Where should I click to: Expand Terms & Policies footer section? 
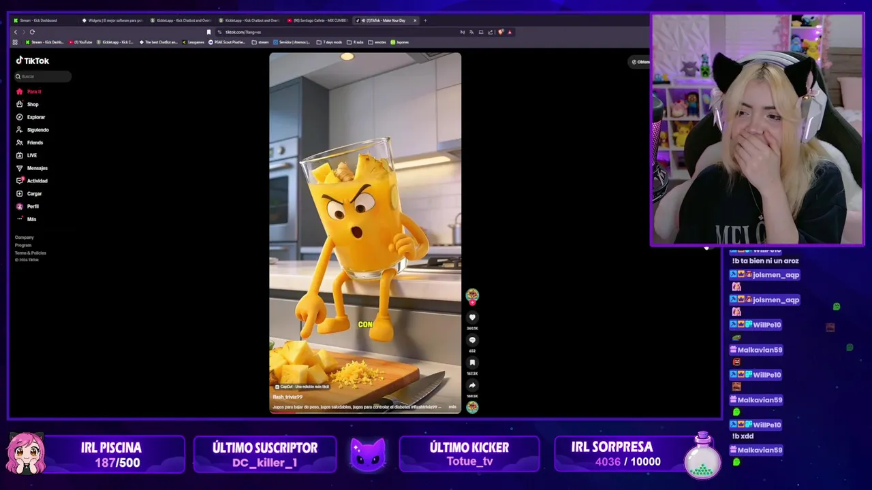31,253
